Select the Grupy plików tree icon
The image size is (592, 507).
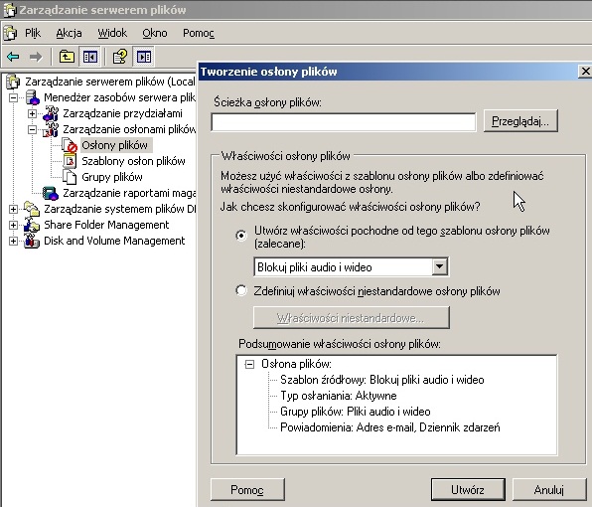coord(70,177)
